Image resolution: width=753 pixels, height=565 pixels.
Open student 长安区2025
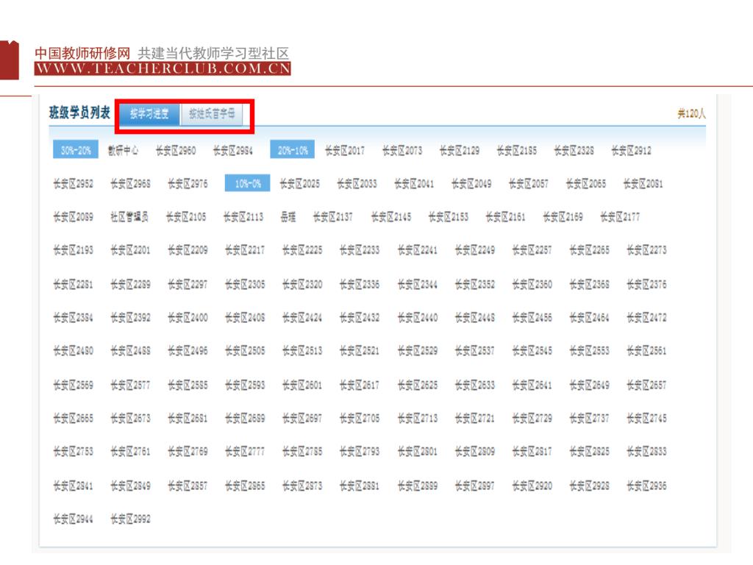(300, 183)
